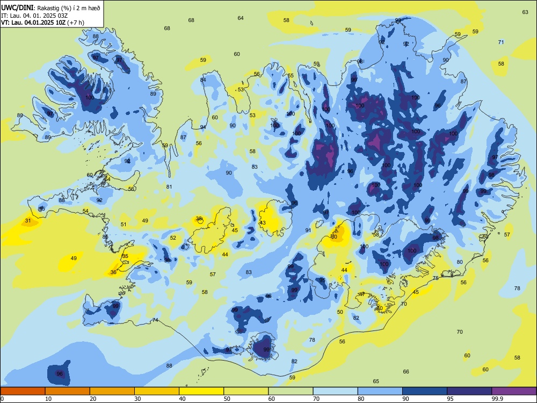Click the map value '75' on the southeast coast
The width and height of the screenshot is (537, 403).
(436, 278)
